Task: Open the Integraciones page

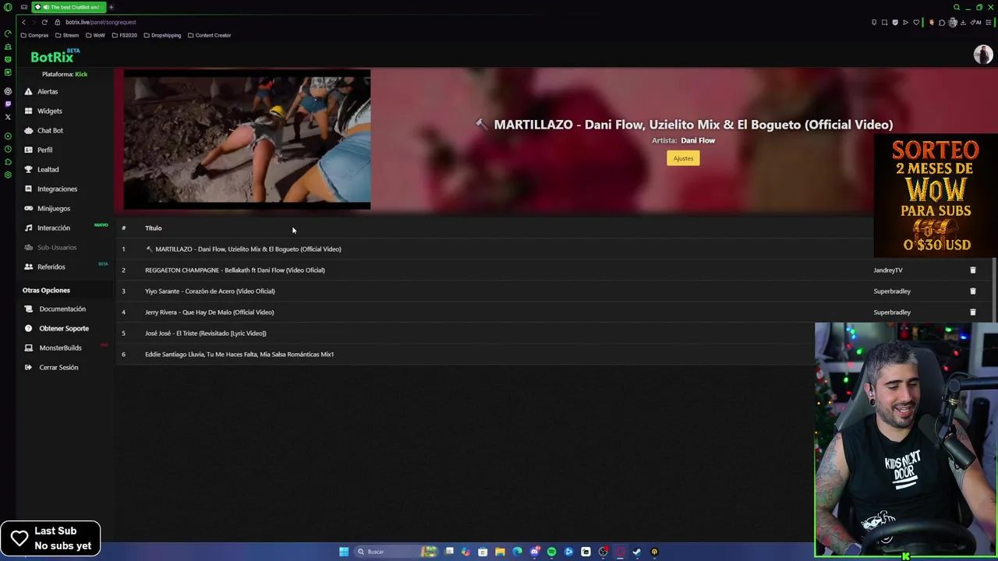Action: (x=57, y=189)
